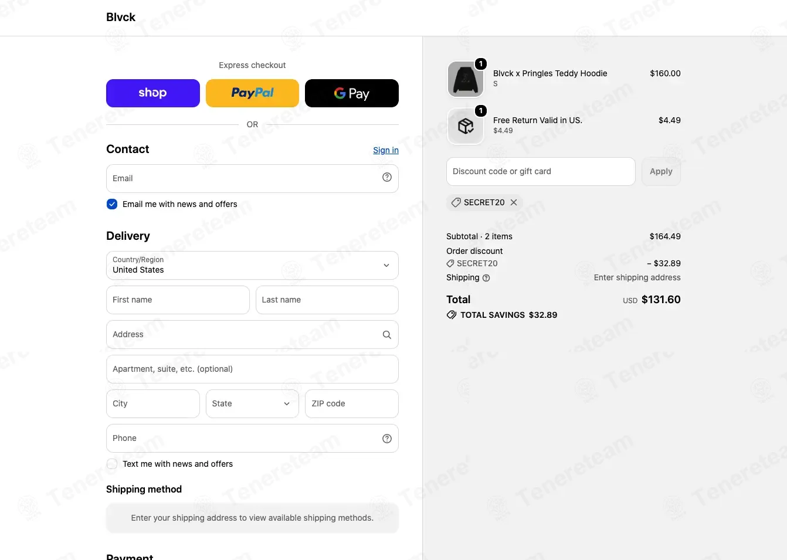The width and height of the screenshot is (787, 560).
Task: Click the Shipping info question mark icon
Action: point(486,278)
